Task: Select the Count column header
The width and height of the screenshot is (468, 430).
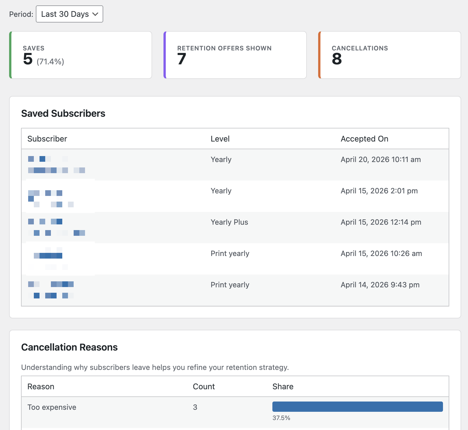Action: coord(204,386)
